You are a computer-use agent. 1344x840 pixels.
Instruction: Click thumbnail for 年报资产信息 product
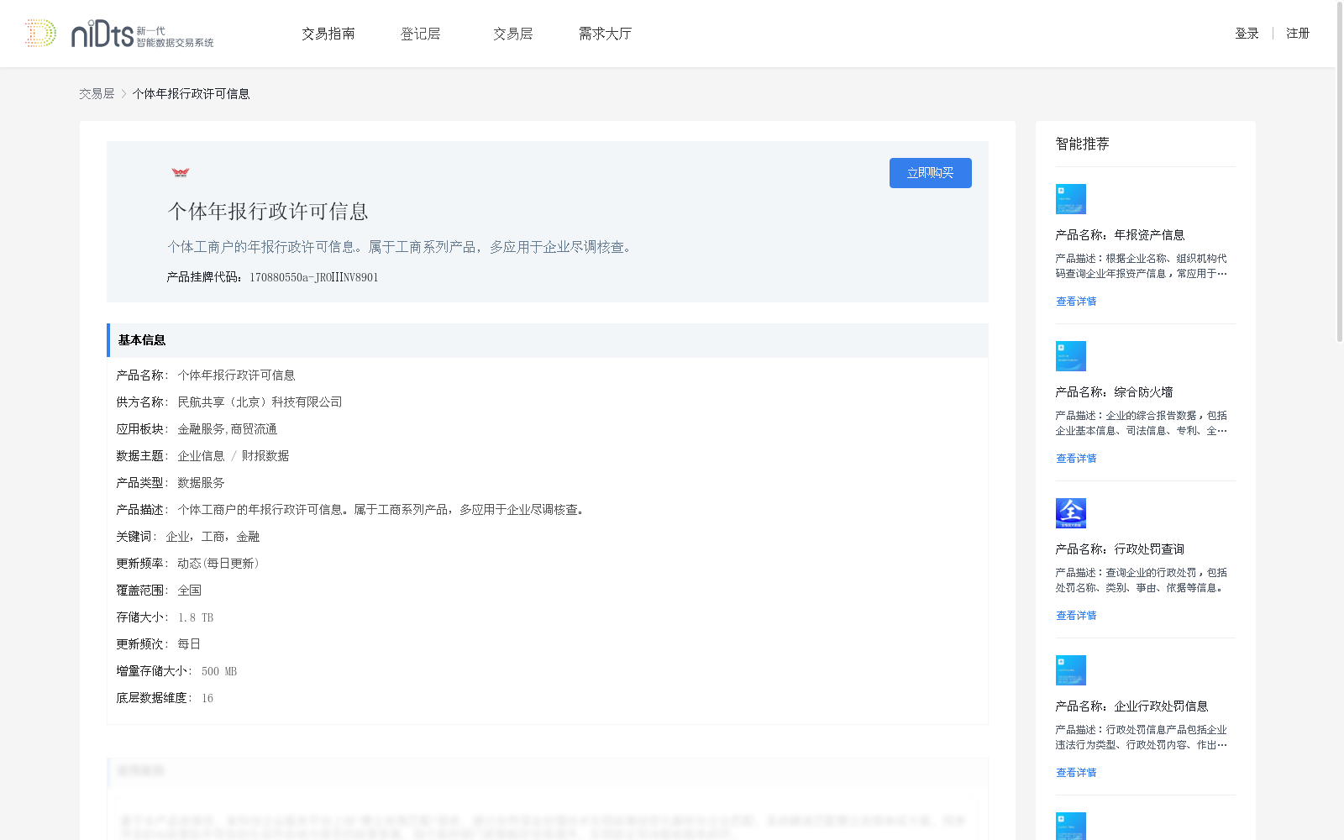tap(1071, 199)
